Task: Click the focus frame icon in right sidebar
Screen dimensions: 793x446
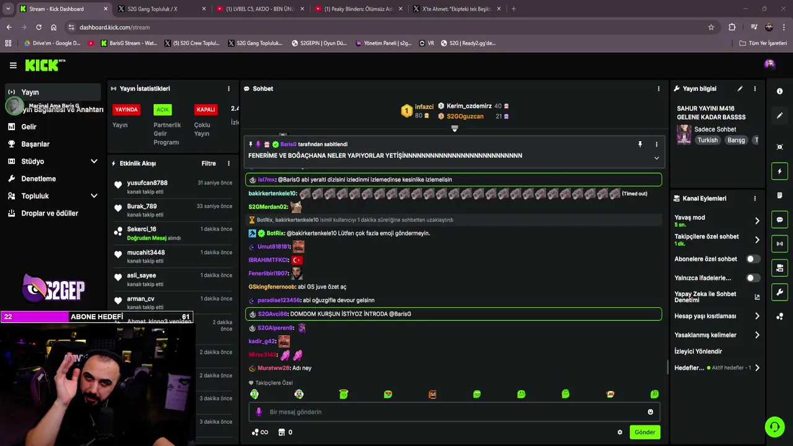Action: pos(779,147)
